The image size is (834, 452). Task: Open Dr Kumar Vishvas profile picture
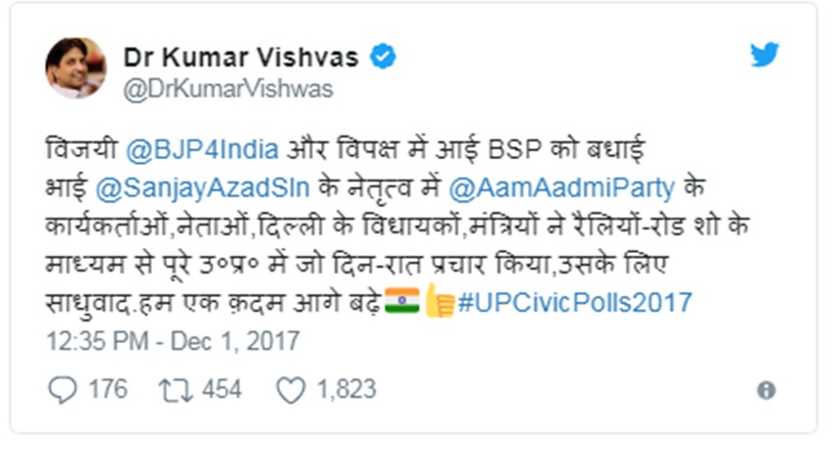[x=76, y=69]
